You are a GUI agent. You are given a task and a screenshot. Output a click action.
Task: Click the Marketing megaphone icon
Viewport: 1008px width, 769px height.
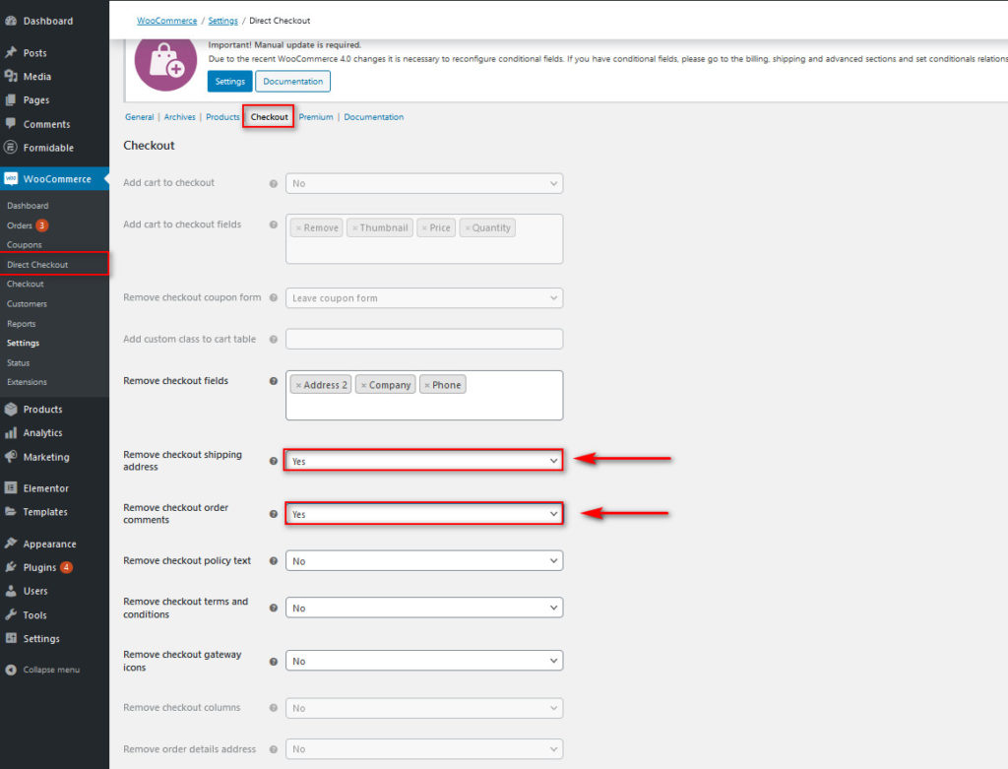[10, 457]
